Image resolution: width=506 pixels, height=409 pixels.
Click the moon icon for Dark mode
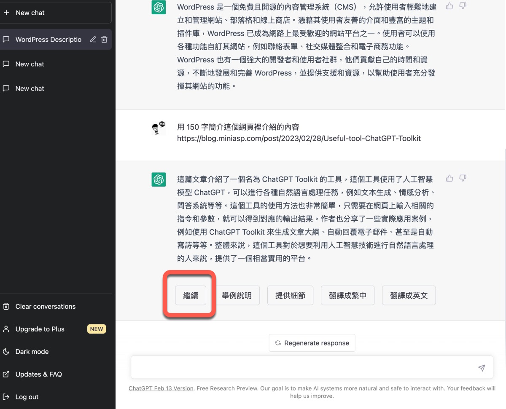pyautogui.click(x=6, y=351)
